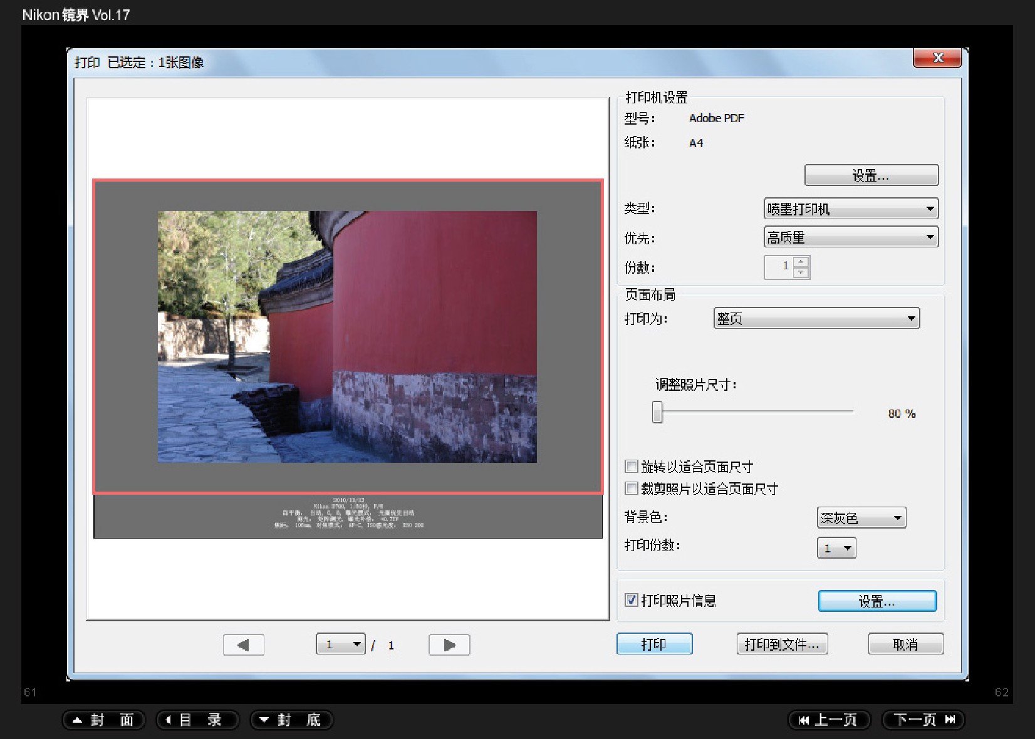Click 打印到文件... button
This screenshot has height=739, width=1035.
coord(782,644)
